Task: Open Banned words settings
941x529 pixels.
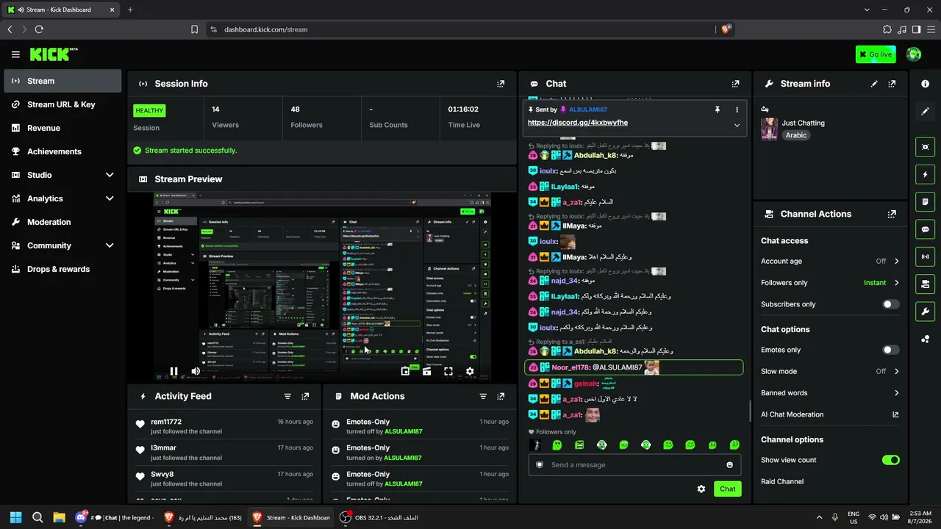Action: [830, 393]
